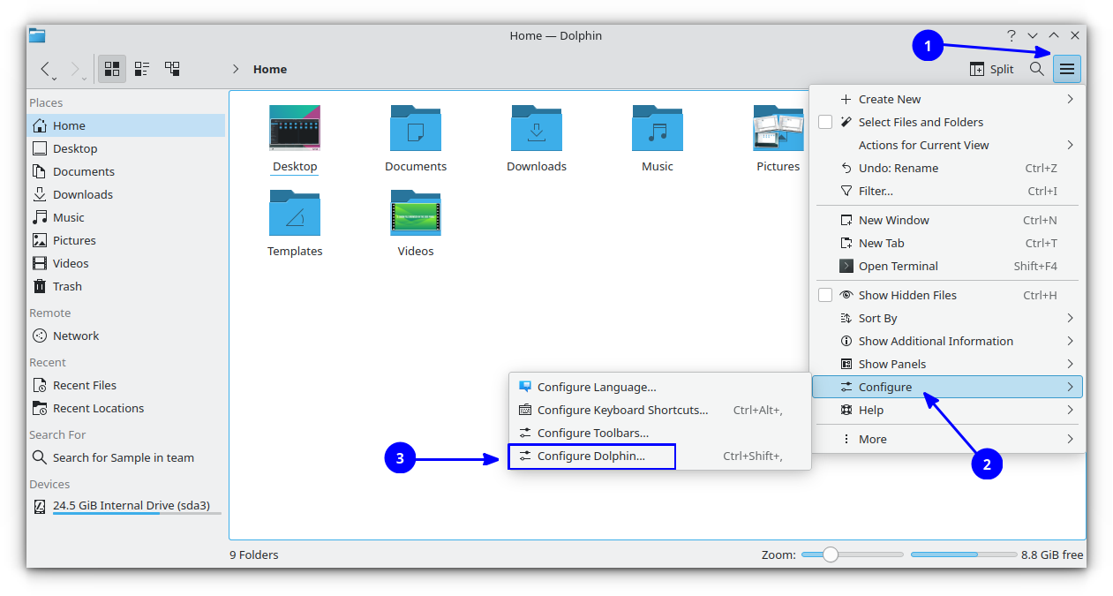Open the Videos folder thumbnail
The height and width of the screenshot is (596, 1113).
(415, 213)
